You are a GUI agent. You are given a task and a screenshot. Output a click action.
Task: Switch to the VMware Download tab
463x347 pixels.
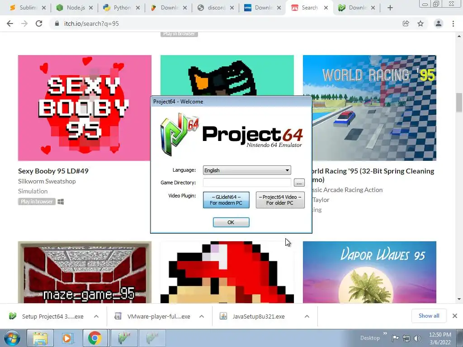[x=262, y=8]
